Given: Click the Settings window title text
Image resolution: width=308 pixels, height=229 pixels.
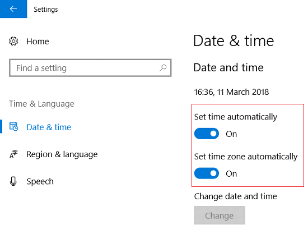Looking at the screenshot, I should (46, 9).
